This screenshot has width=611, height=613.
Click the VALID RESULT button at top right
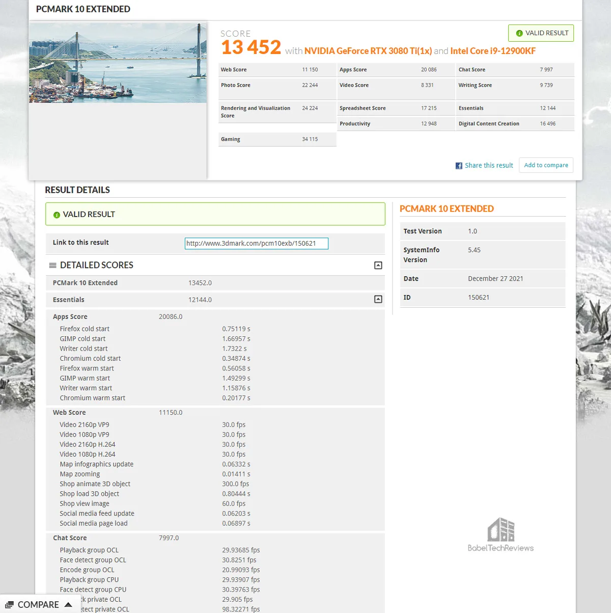coord(541,33)
